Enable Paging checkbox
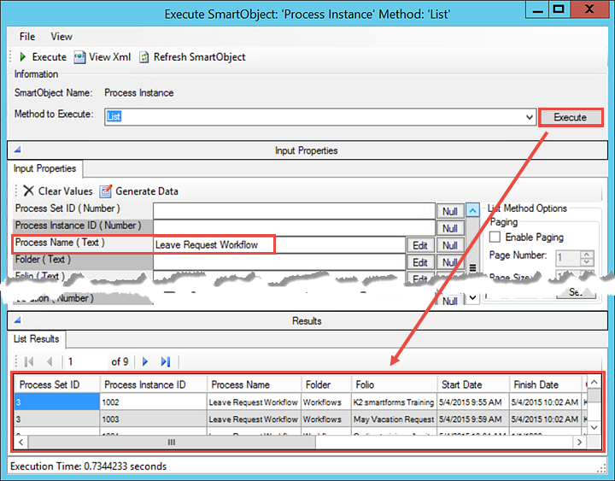This screenshot has height=481, width=615. coord(495,237)
